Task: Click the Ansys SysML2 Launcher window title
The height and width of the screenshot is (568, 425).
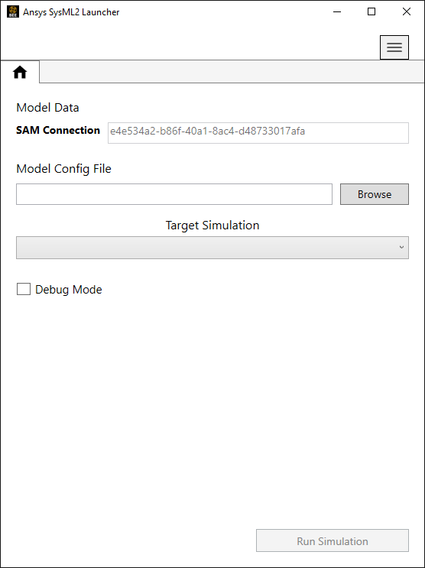Action: pos(71,12)
